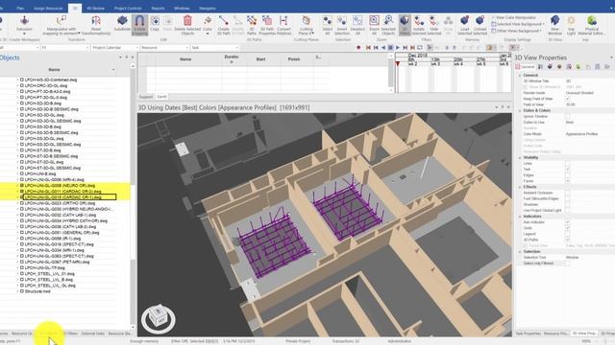615x345 pixels.
Task: Click Reset Transformation(s) icon
Action: tap(96, 21)
